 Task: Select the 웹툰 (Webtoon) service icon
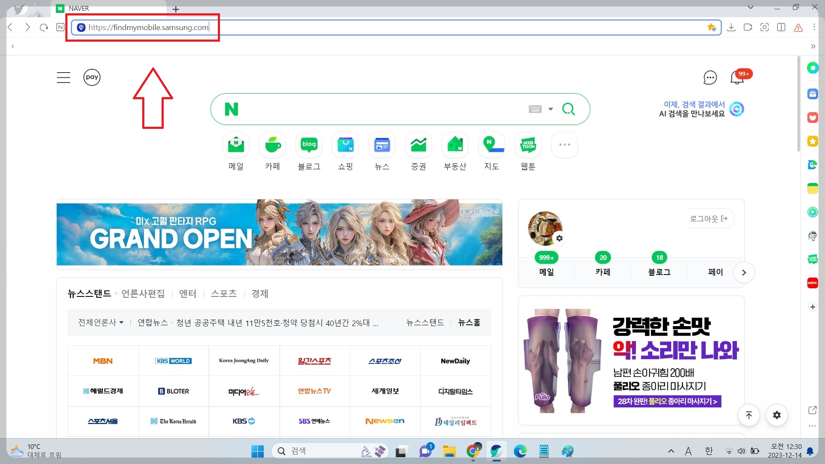528,145
